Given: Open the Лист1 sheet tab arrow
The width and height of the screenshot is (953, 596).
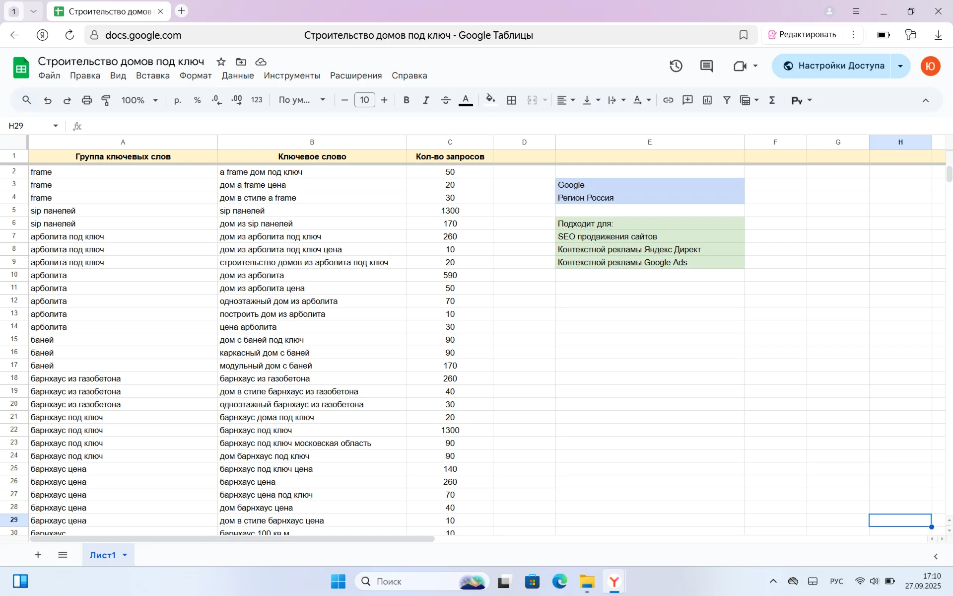Looking at the screenshot, I should coord(125,555).
